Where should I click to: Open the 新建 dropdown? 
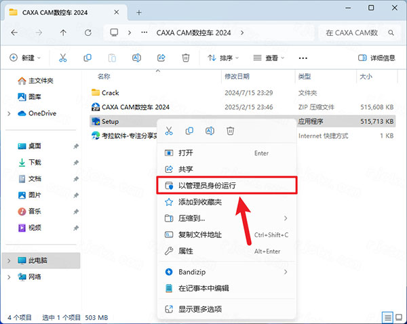click(x=25, y=58)
